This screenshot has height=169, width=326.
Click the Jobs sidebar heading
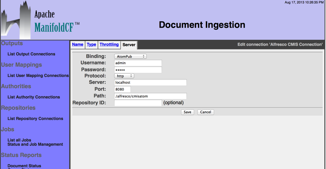point(7,129)
